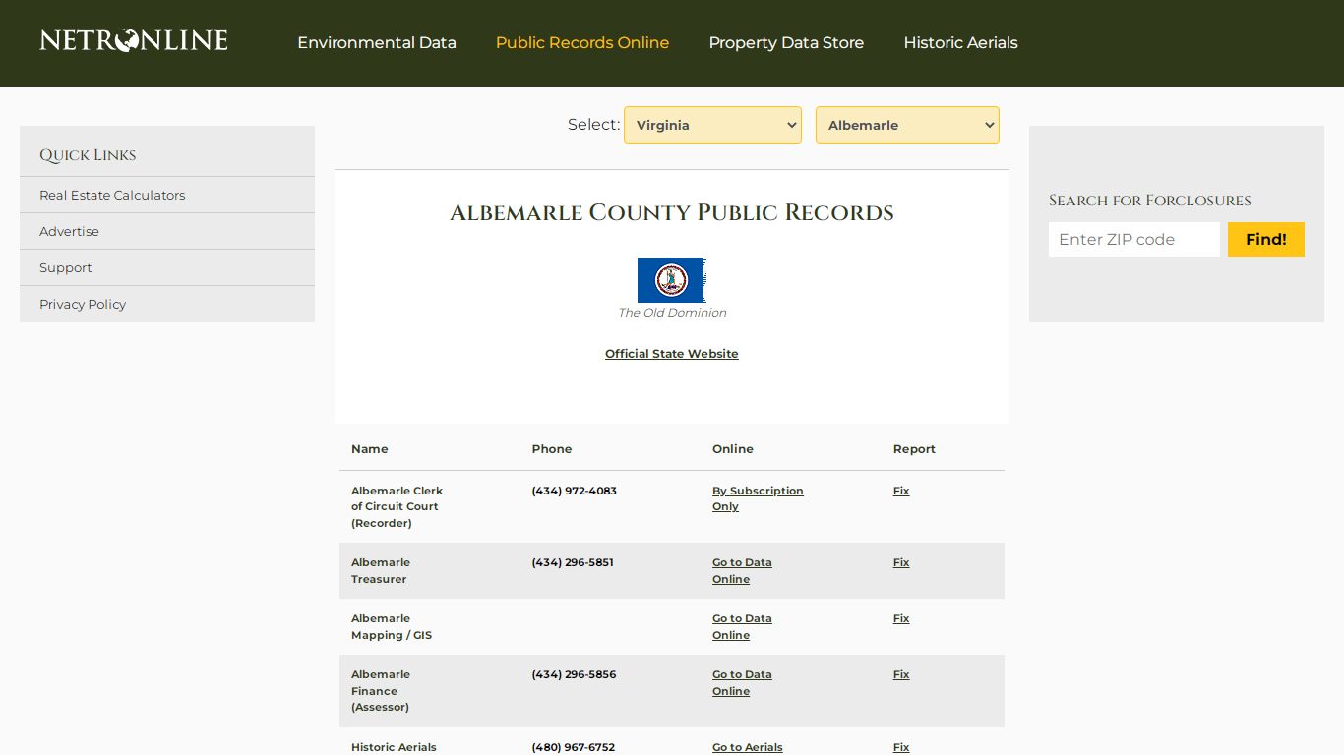The height and width of the screenshot is (755, 1344).
Task: Select phone number (480) 967-6752
Action: [574, 747]
